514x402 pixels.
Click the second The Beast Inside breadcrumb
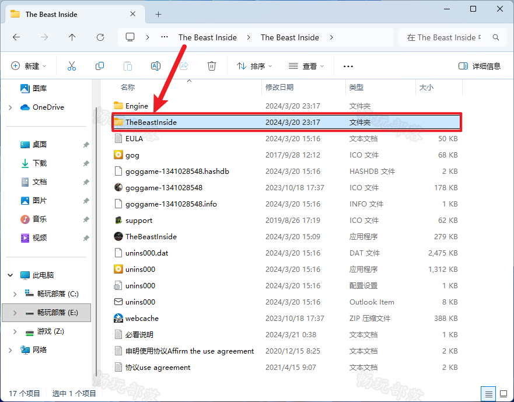coord(290,37)
